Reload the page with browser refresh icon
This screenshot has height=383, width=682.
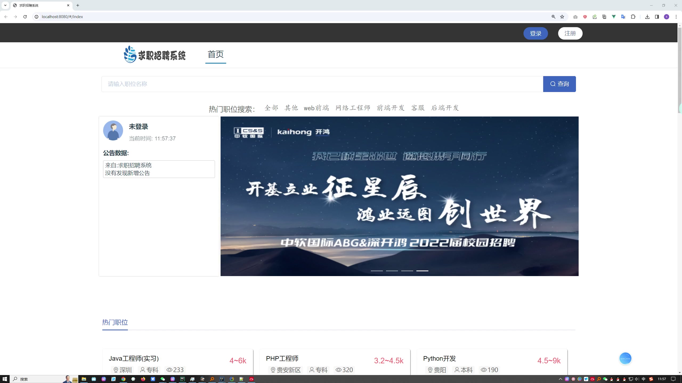[25, 17]
